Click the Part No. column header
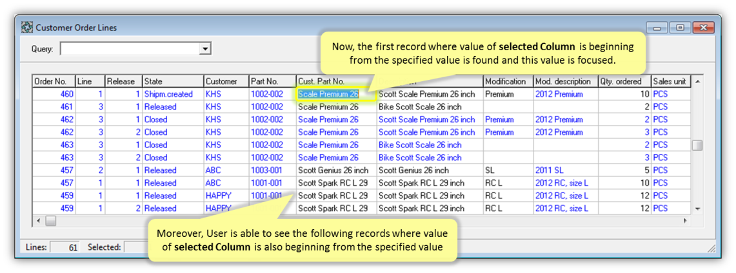The height and width of the screenshot is (273, 736). pos(272,82)
